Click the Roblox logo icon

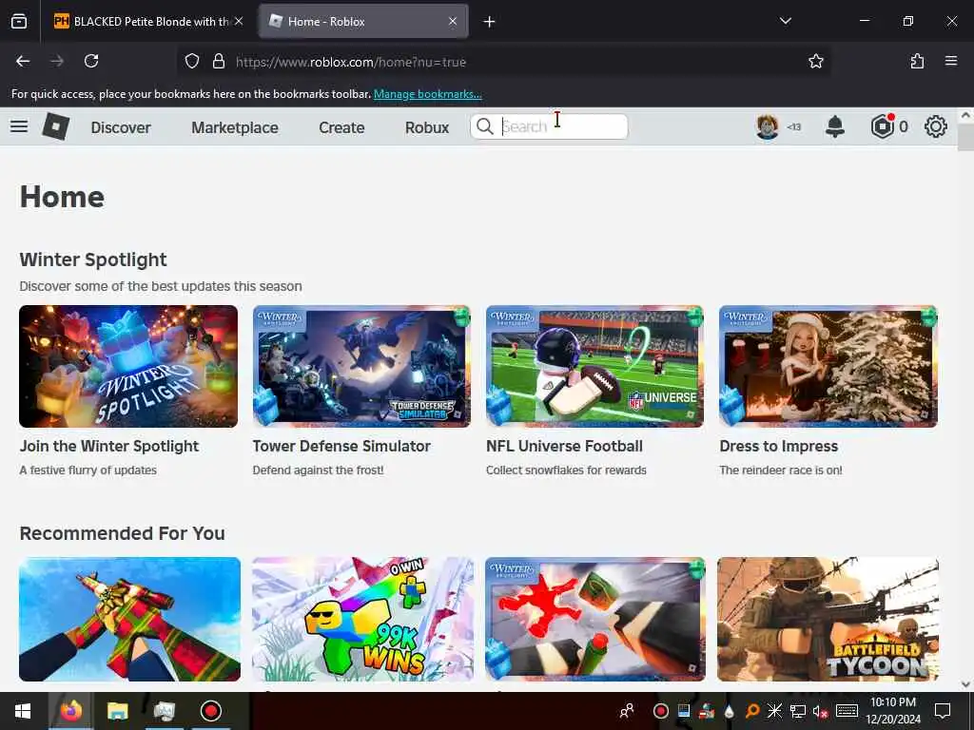(56, 126)
